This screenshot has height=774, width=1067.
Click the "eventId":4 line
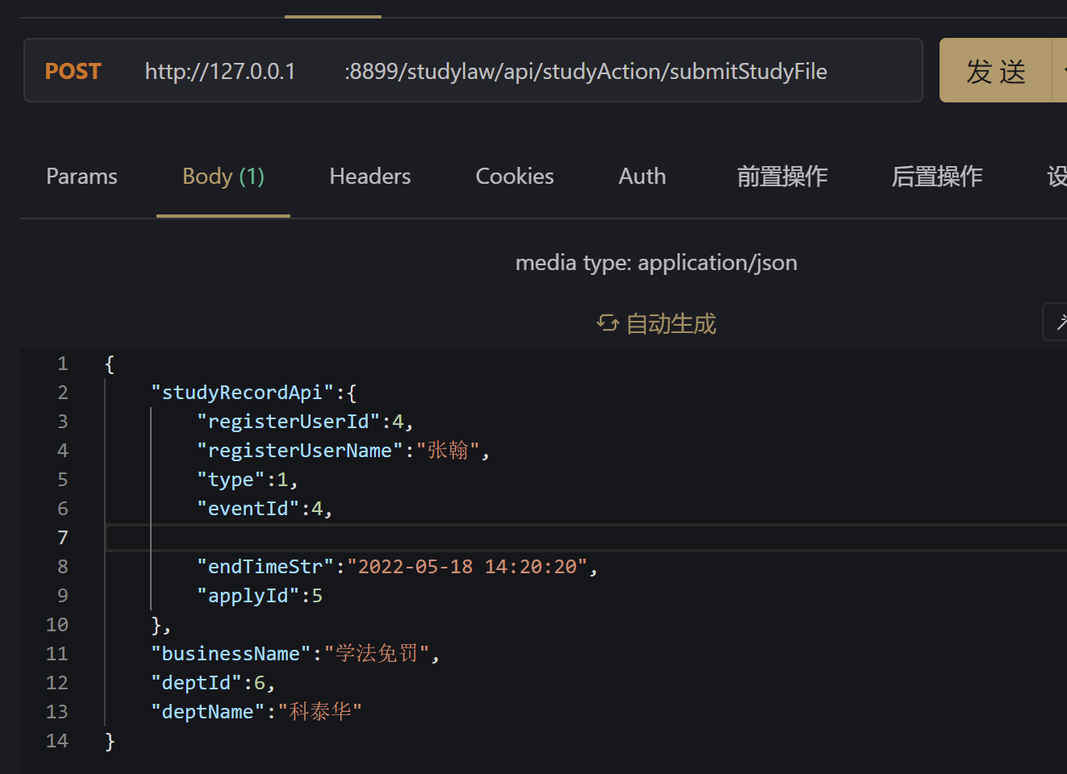[265, 509]
